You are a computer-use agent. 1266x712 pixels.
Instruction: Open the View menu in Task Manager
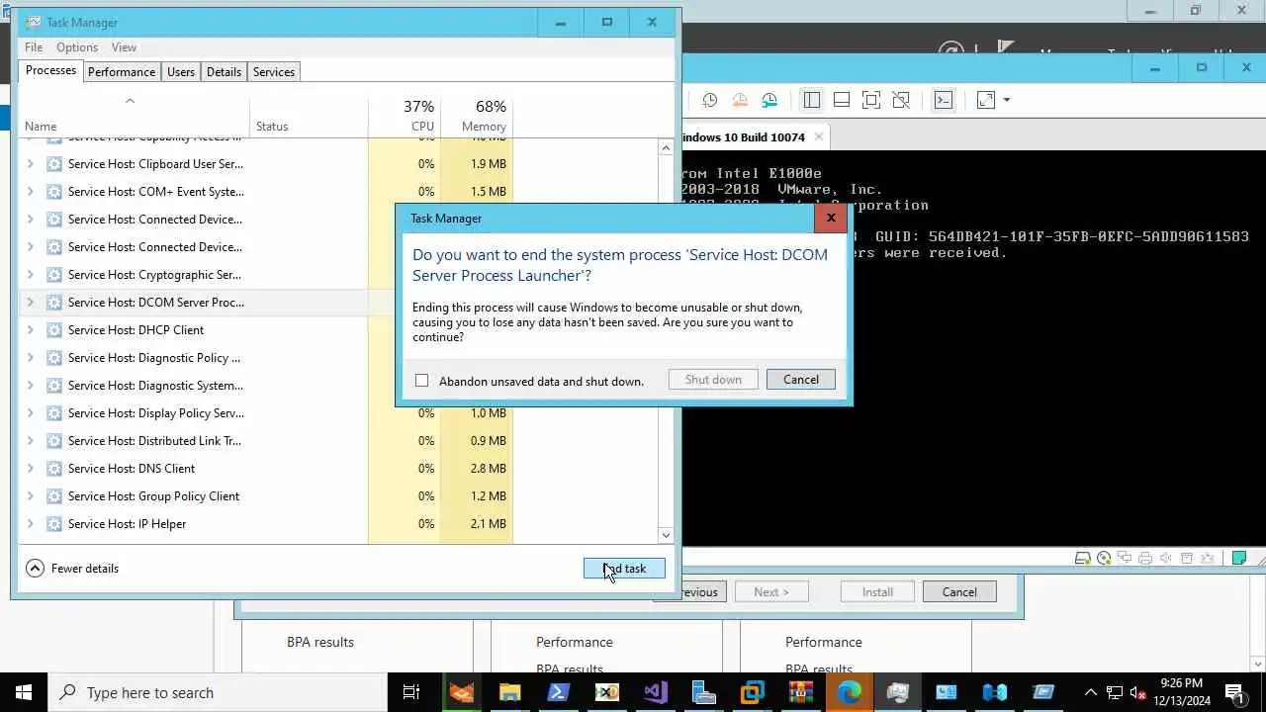[124, 47]
